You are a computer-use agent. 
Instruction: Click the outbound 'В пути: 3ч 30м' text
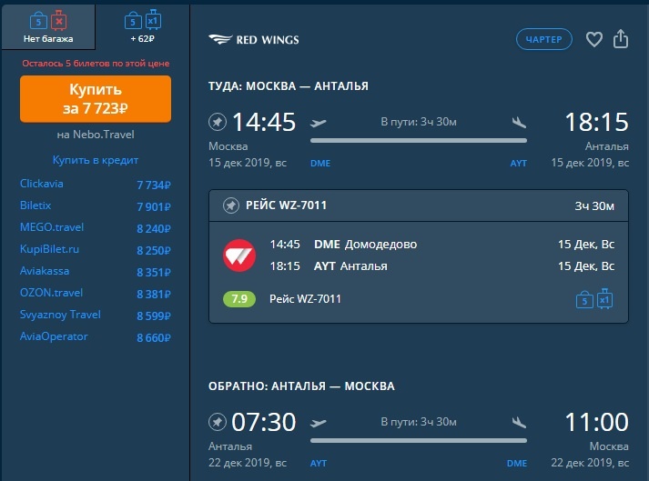419,122
